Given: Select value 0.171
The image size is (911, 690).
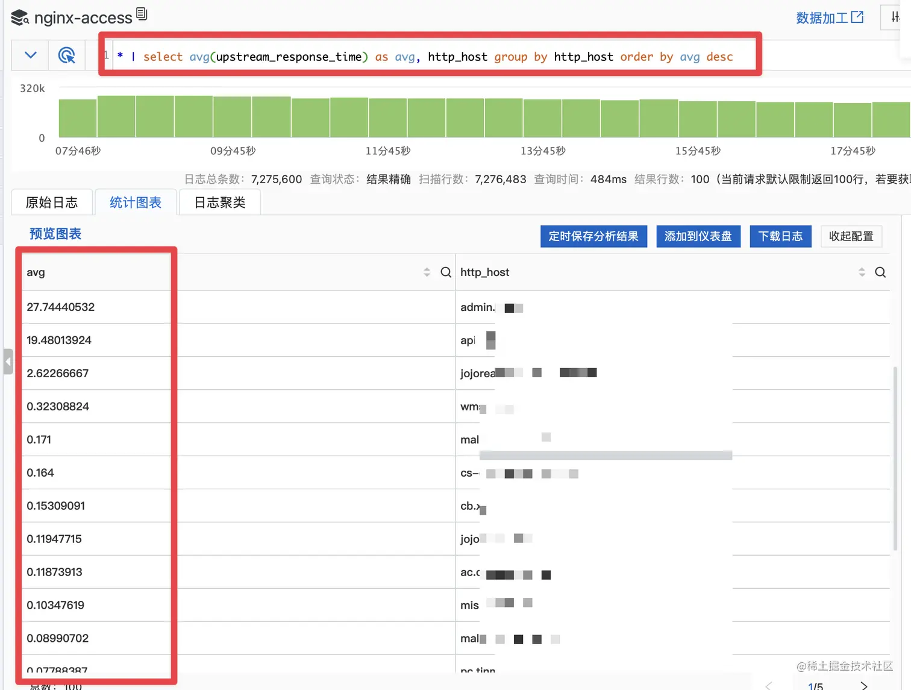Looking at the screenshot, I should click(x=39, y=440).
